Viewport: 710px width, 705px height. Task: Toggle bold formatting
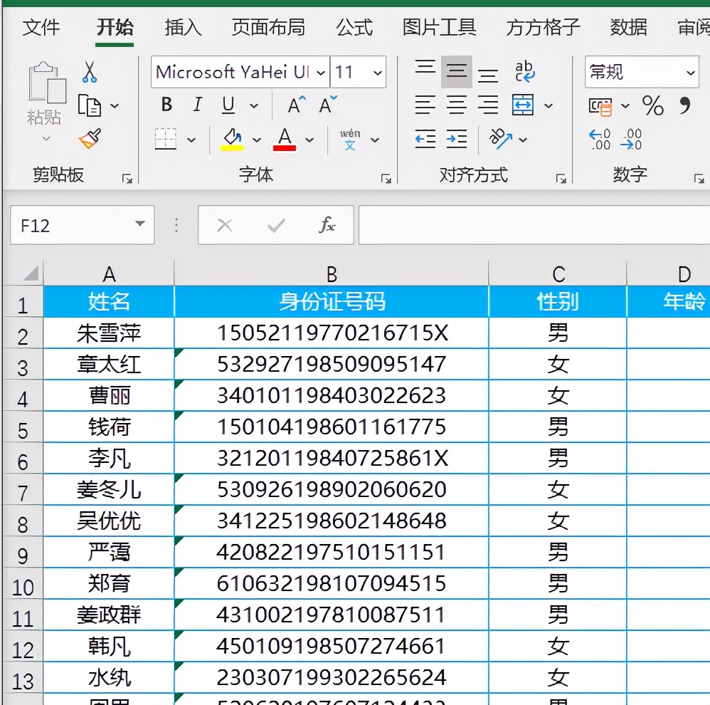pos(166,105)
